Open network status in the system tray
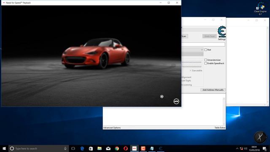This screenshot has width=270, height=152. (241, 148)
